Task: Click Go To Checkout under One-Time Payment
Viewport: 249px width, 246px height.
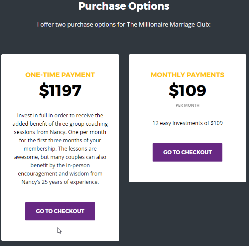Action: click(x=60, y=211)
